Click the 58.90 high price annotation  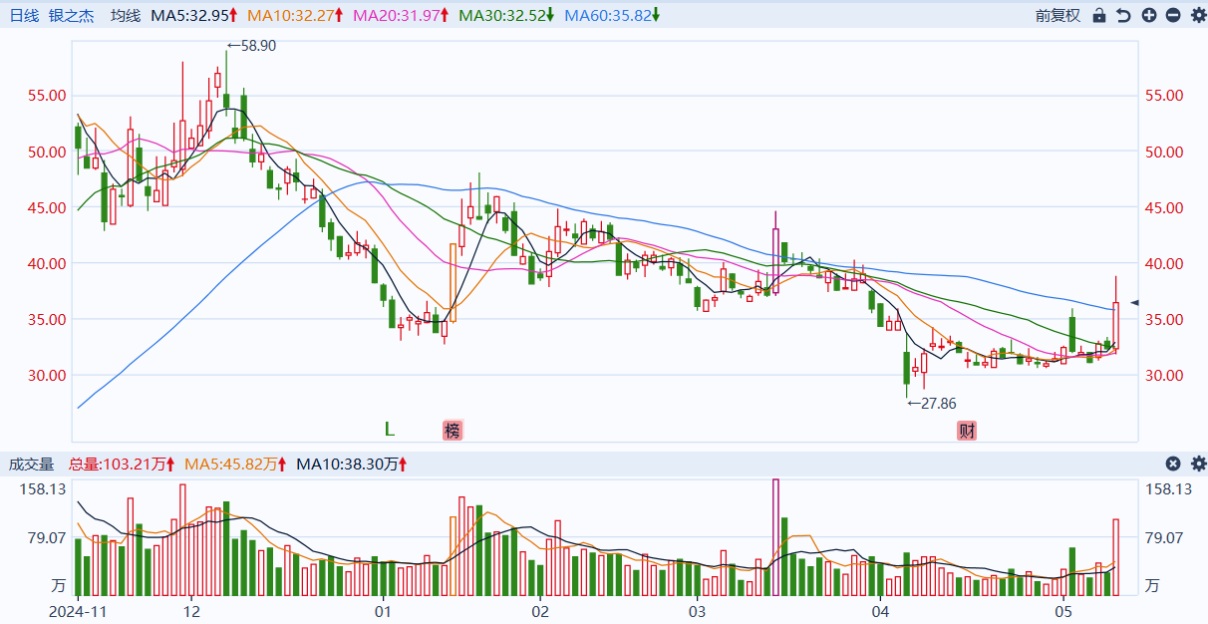pyautogui.click(x=251, y=46)
